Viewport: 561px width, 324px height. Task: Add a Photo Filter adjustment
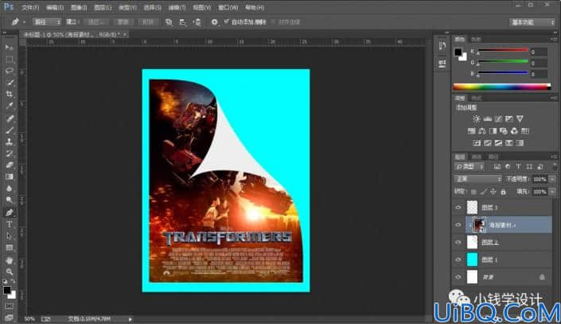[504, 131]
